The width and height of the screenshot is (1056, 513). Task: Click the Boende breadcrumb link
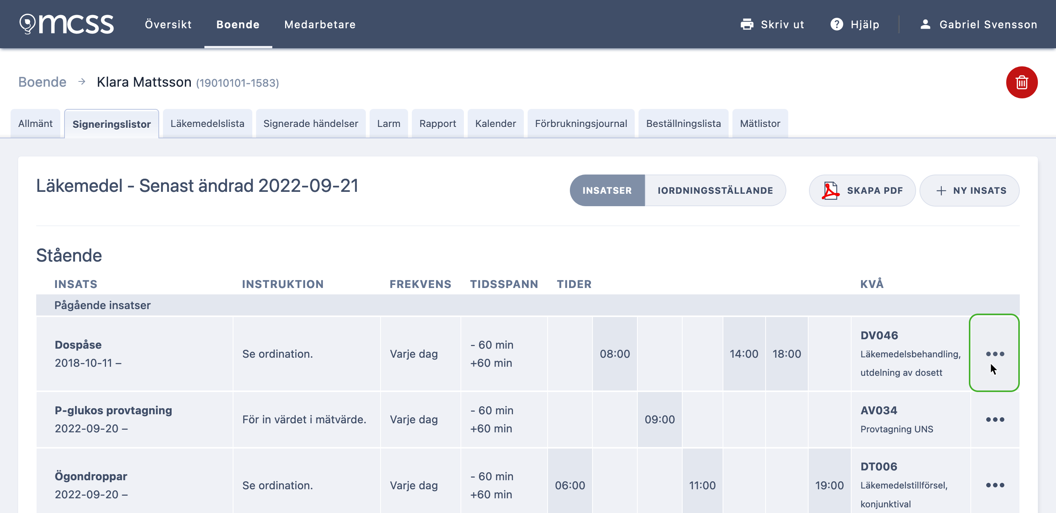pos(42,82)
